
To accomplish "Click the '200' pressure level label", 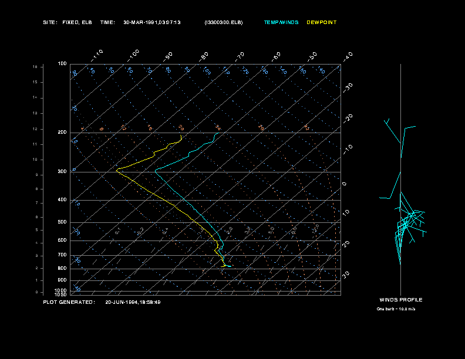I will pos(62,132).
